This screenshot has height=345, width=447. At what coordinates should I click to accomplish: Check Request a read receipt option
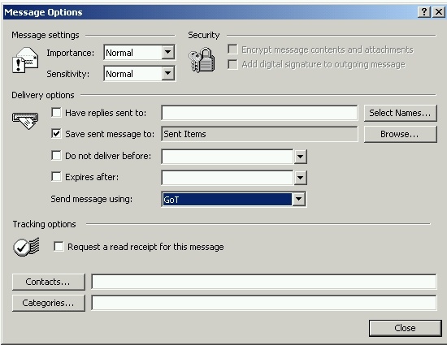[59, 247]
